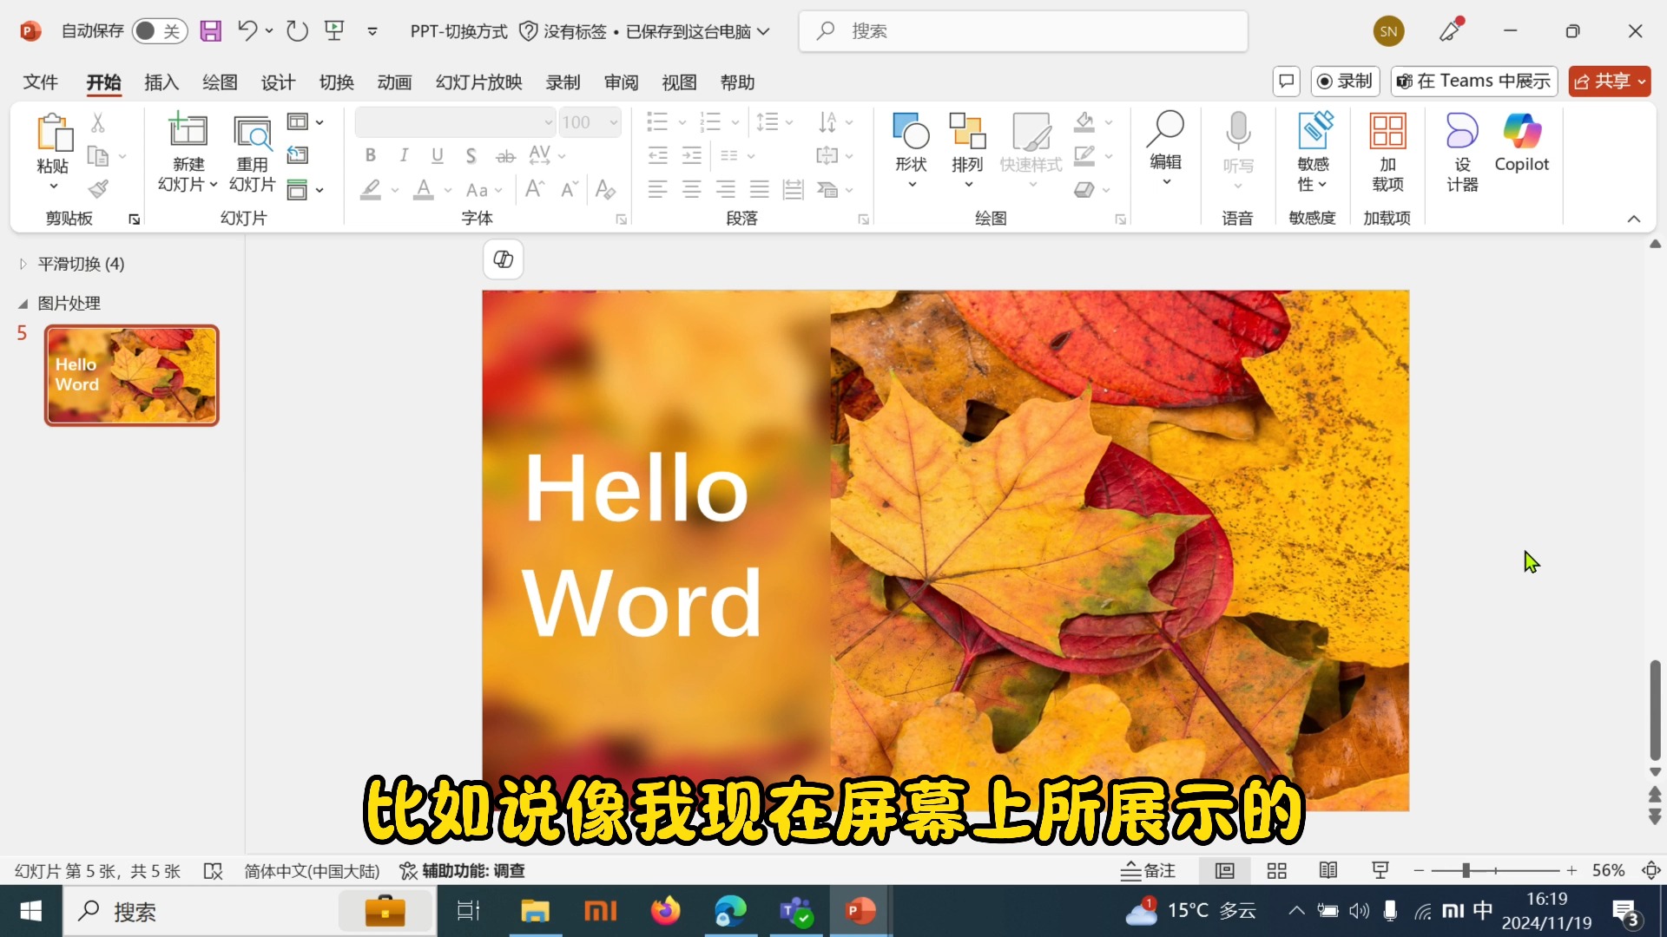The height and width of the screenshot is (937, 1667).
Task: Click the Copilot icon in the ribbon
Action: coord(1521,132)
